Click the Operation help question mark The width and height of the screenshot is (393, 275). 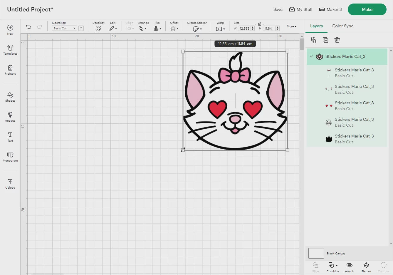81,28
